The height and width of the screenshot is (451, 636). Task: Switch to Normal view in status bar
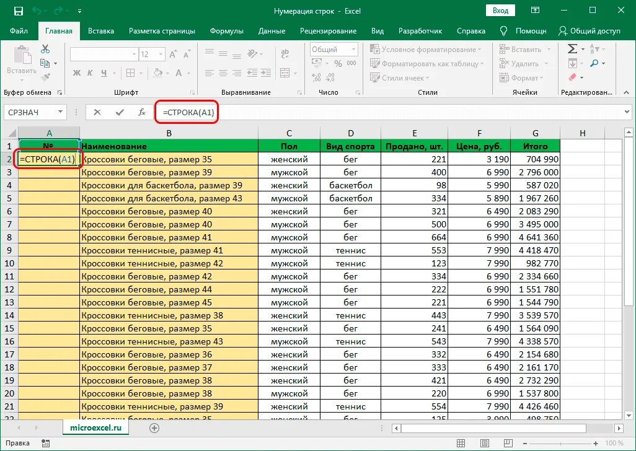point(461,444)
